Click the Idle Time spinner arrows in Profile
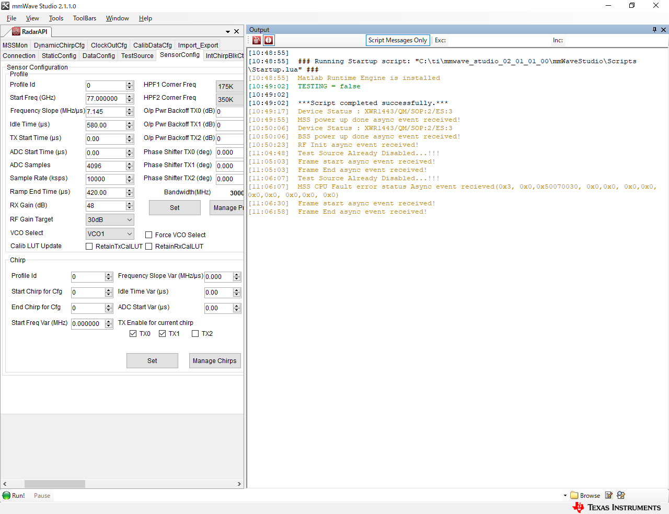The width and height of the screenshot is (669, 514). [x=130, y=125]
